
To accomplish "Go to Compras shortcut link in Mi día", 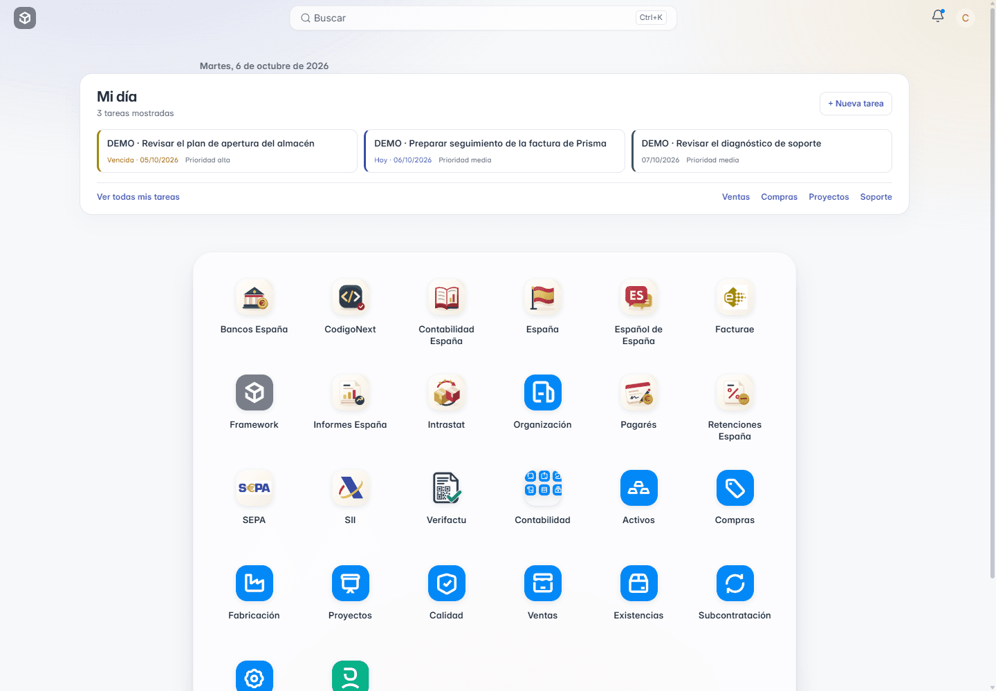I will click(780, 197).
